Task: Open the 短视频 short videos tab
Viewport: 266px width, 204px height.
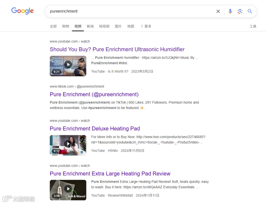Action: pyautogui.click(x=104, y=26)
